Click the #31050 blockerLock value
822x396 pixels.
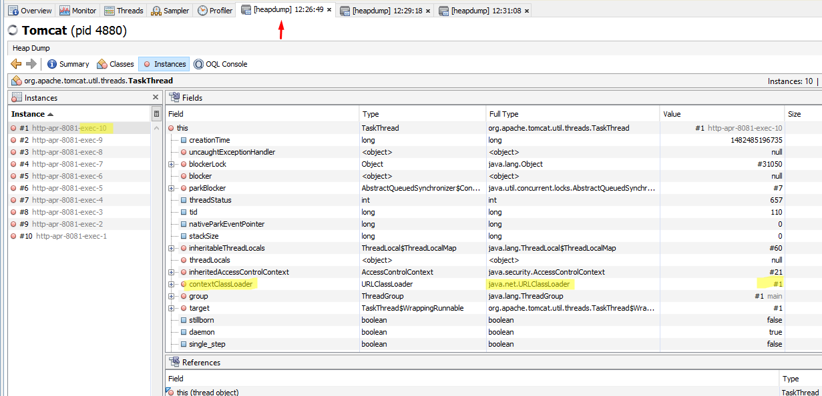tap(770, 164)
